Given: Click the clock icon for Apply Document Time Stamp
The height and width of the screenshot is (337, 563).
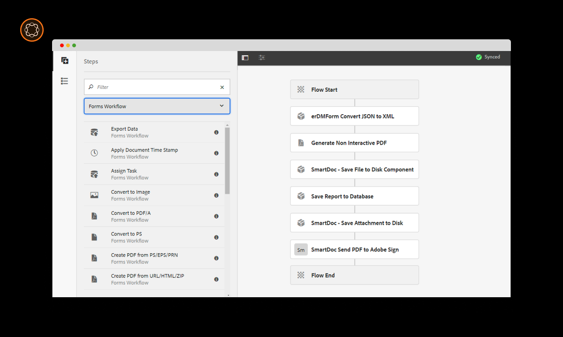Looking at the screenshot, I should tap(94, 153).
